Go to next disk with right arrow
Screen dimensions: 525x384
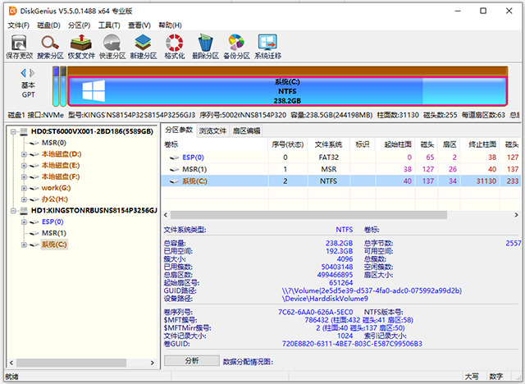click(32, 73)
